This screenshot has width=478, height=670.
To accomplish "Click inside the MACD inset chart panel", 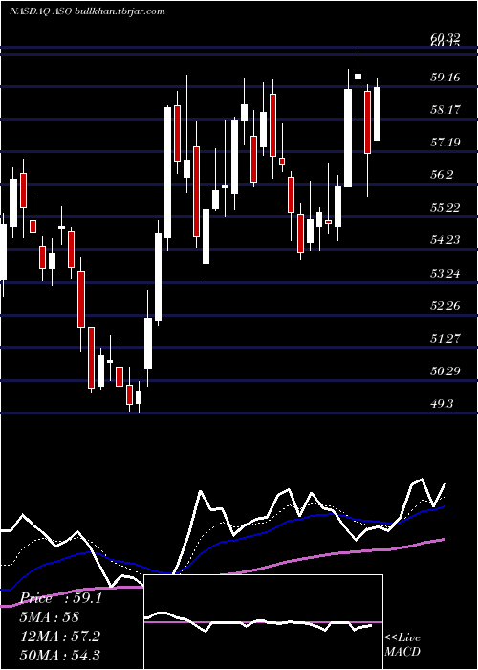I will (x=263, y=622).
